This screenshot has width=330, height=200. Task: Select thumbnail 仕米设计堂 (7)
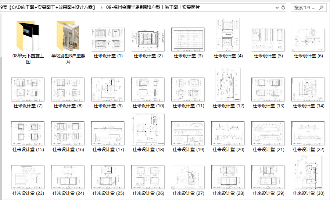tap(28, 89)
